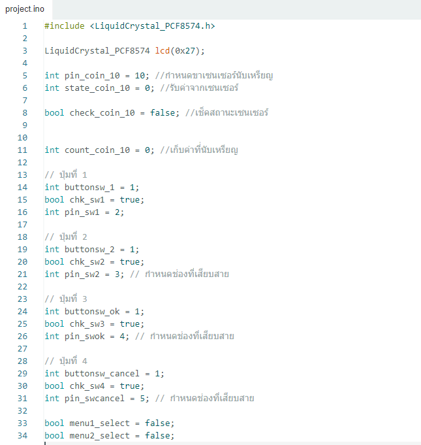Click the buttonsw_1 = 1 line
Screen dimensions: 421x445
tap(91, 188)
